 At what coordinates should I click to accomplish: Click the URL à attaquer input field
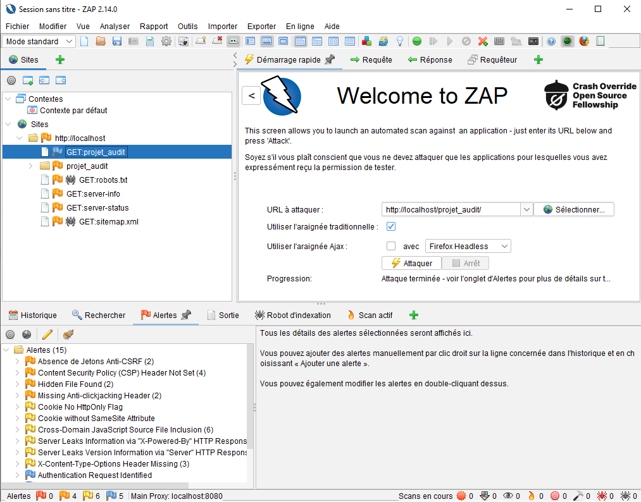click(x=451, y=210)
